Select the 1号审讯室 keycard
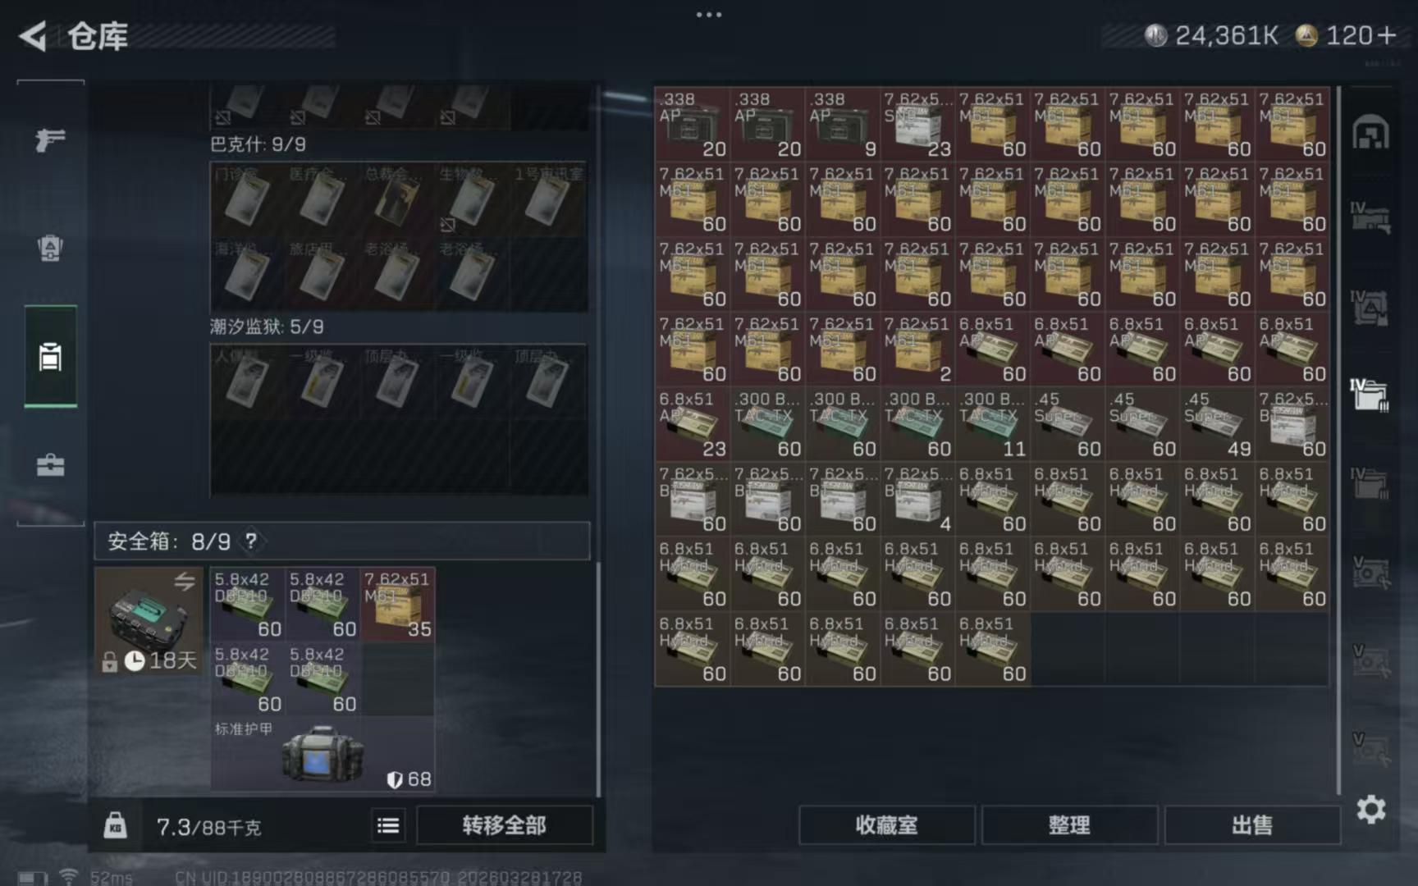This screenshot has width=1418, height=886. point(547,199)
